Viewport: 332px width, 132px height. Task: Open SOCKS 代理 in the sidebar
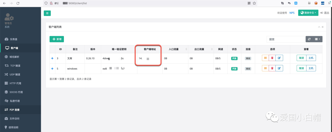(20, 92)
